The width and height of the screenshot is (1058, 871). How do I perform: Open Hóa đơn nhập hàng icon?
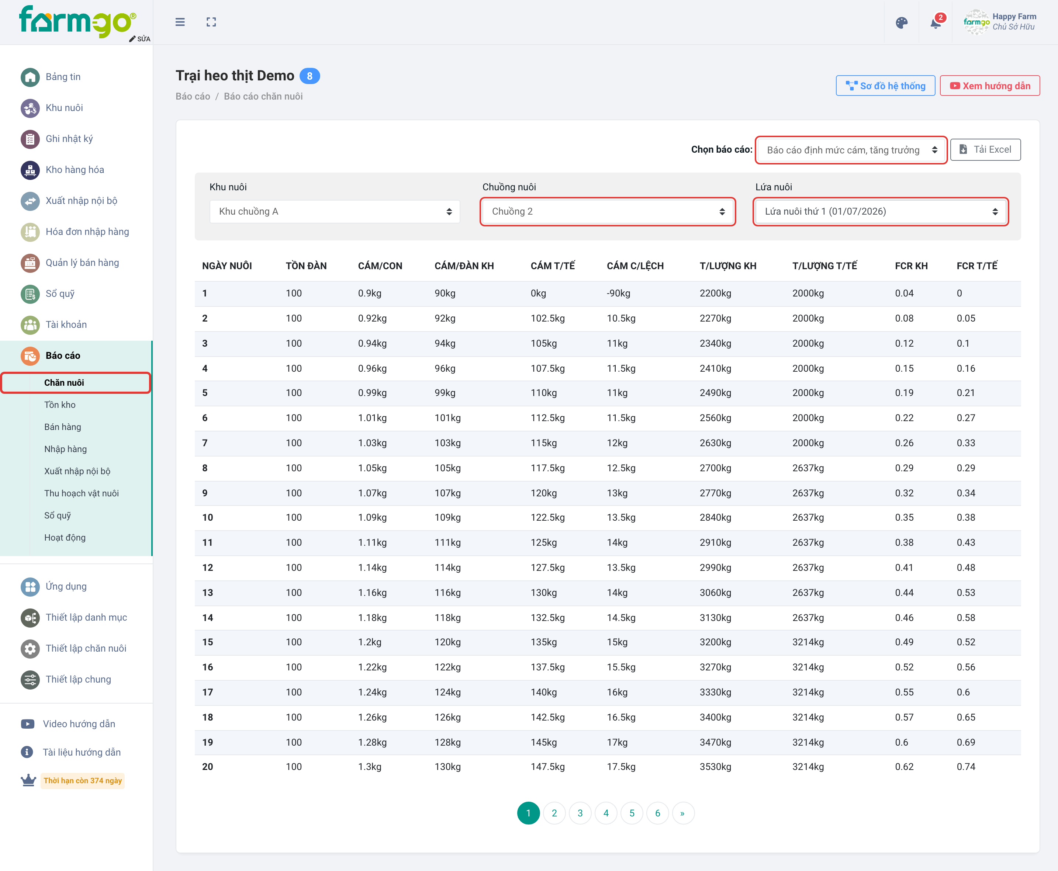click(x=30, y=232)
